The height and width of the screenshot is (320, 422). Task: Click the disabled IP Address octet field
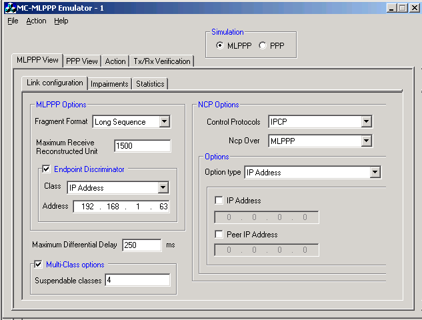click(x=267, y=217)
